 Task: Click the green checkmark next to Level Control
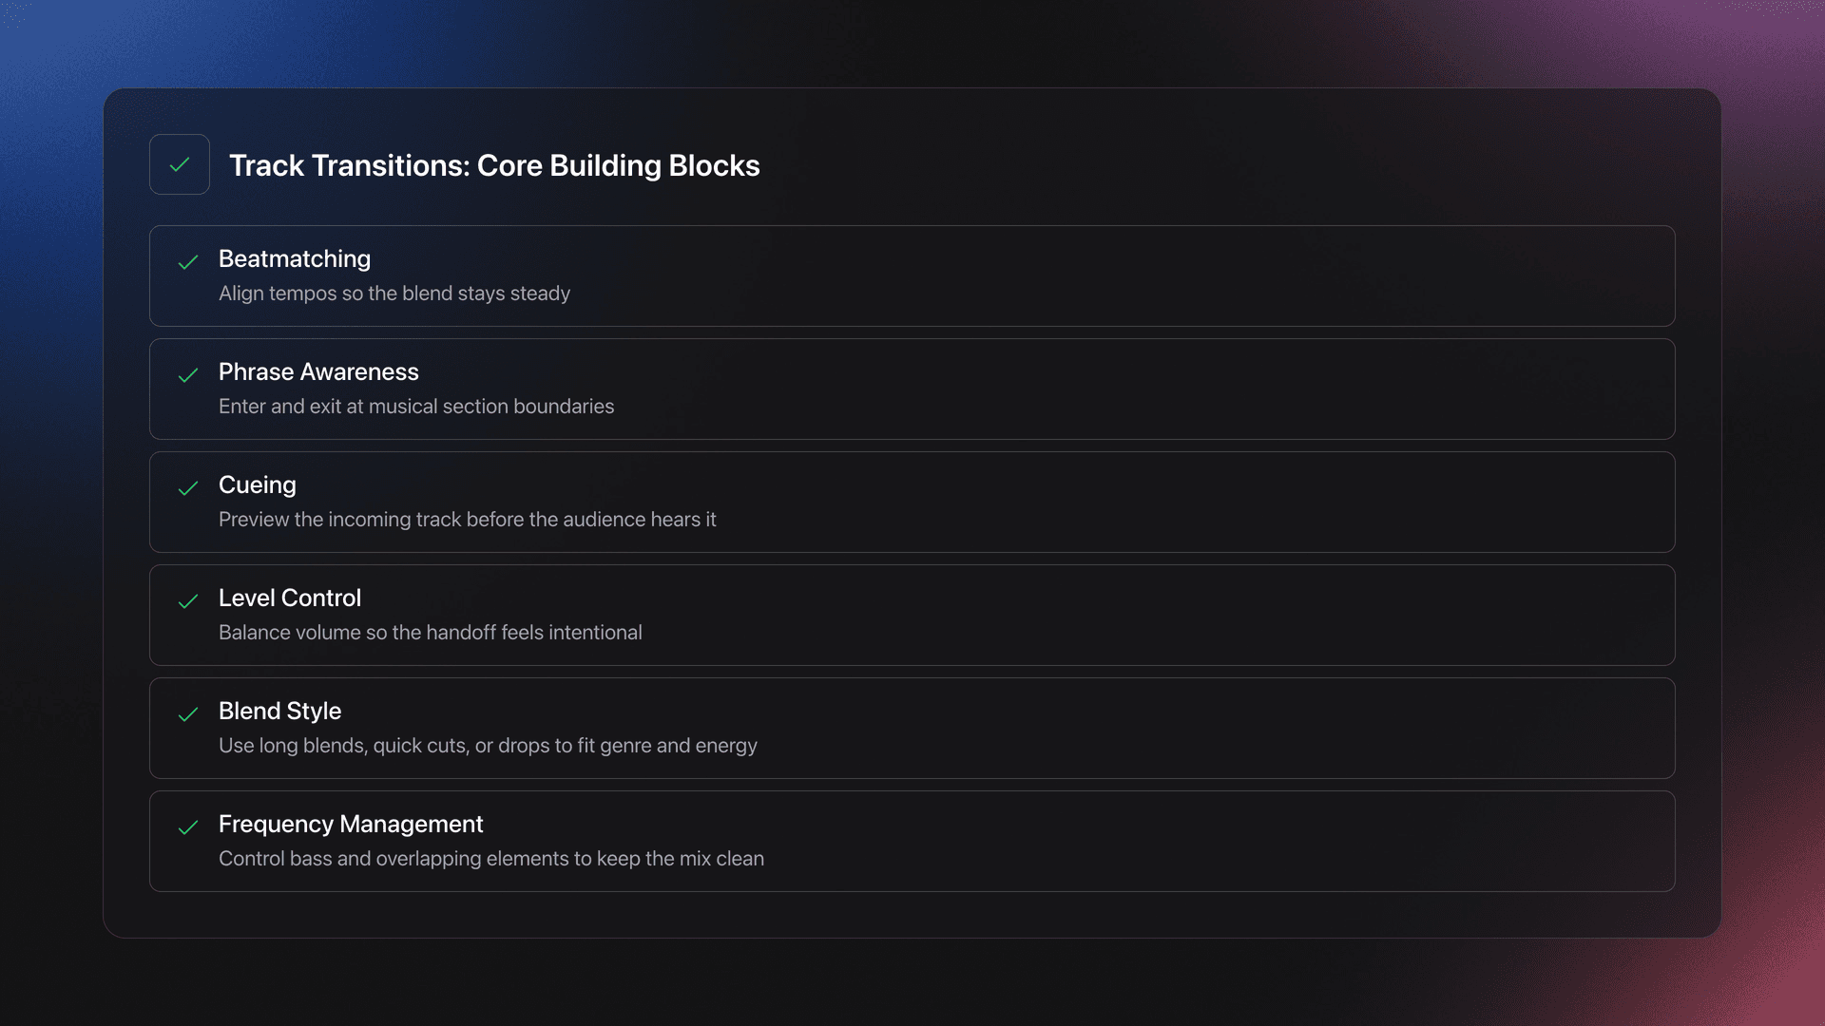coord(188,601)
